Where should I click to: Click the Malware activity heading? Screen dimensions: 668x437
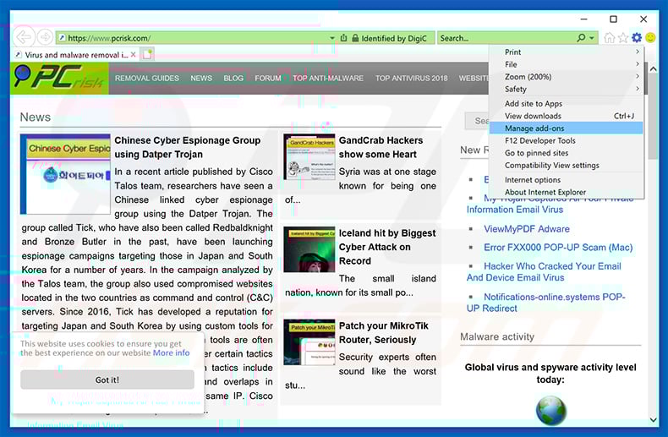[497, 336]
